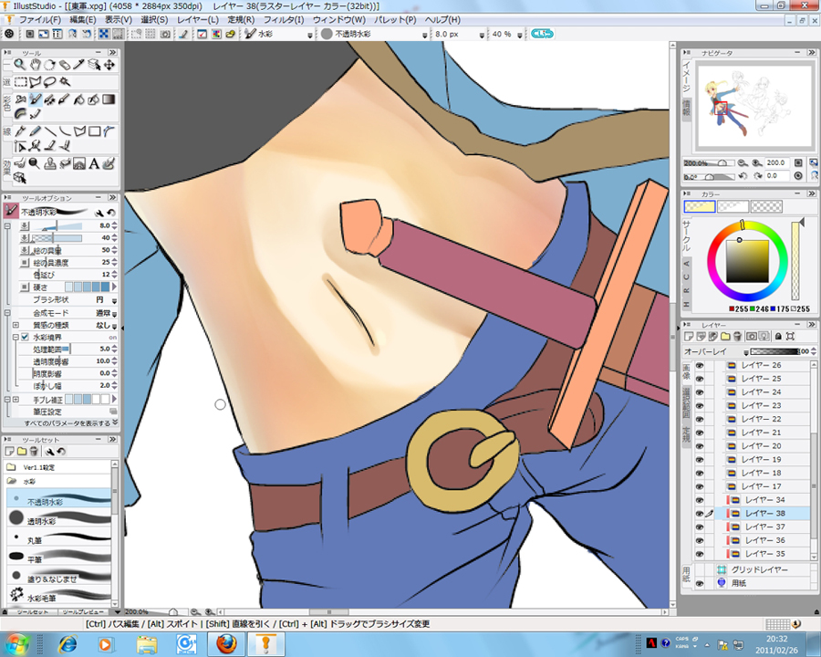Select the rotate canvas tool
The height and width of the screenshot is (657, 821).
click(50, 65)
